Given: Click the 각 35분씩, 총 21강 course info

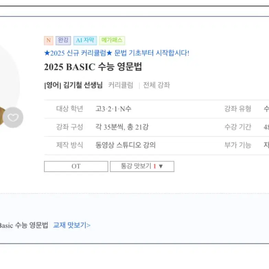Looking at the screenshot, I should tap(122, 127).
